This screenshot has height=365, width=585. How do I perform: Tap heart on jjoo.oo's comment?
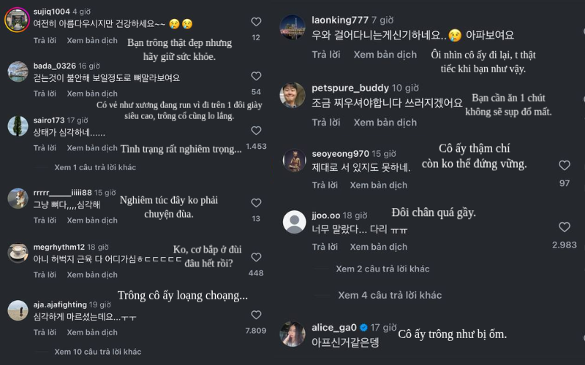(564, 227)
